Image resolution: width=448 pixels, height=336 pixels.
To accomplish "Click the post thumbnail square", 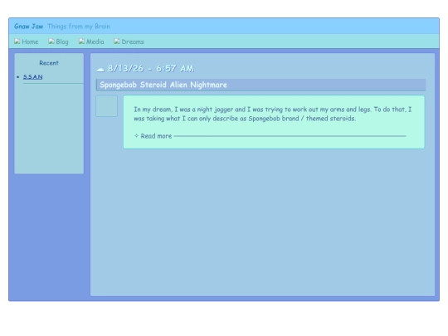I will point(106,106).
